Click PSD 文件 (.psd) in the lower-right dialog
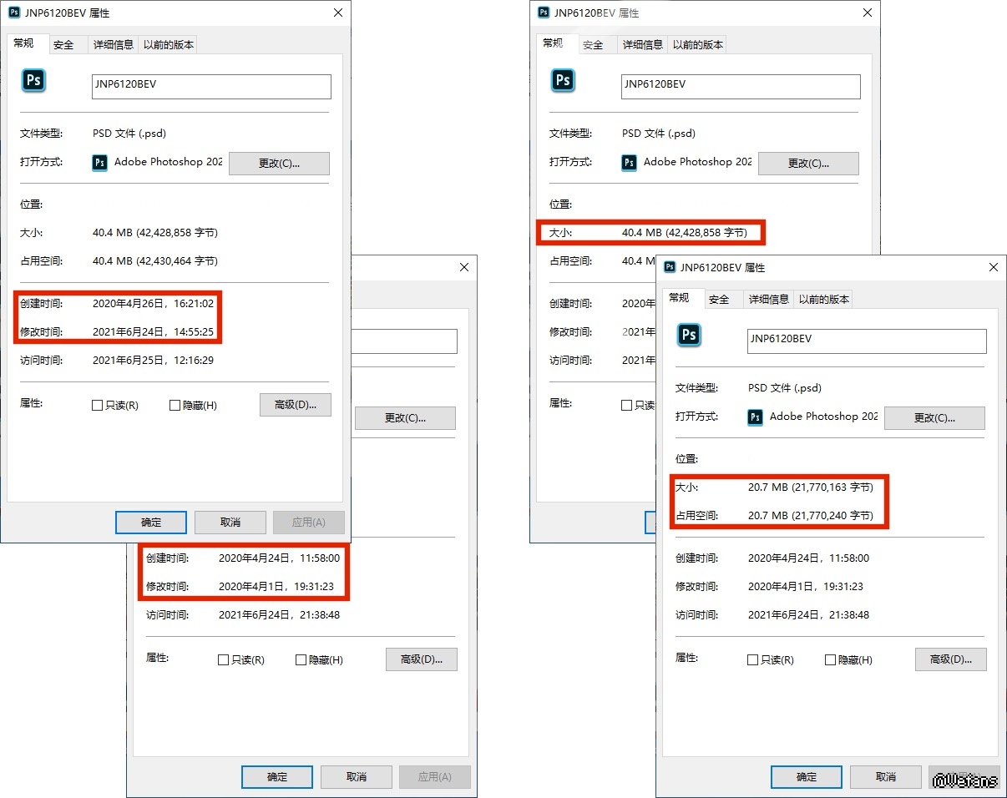 point(785,388)
